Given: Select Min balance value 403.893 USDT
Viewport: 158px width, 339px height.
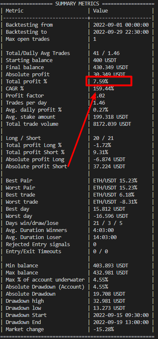Looking at the screenshot, I should click(x=111, y=266).
